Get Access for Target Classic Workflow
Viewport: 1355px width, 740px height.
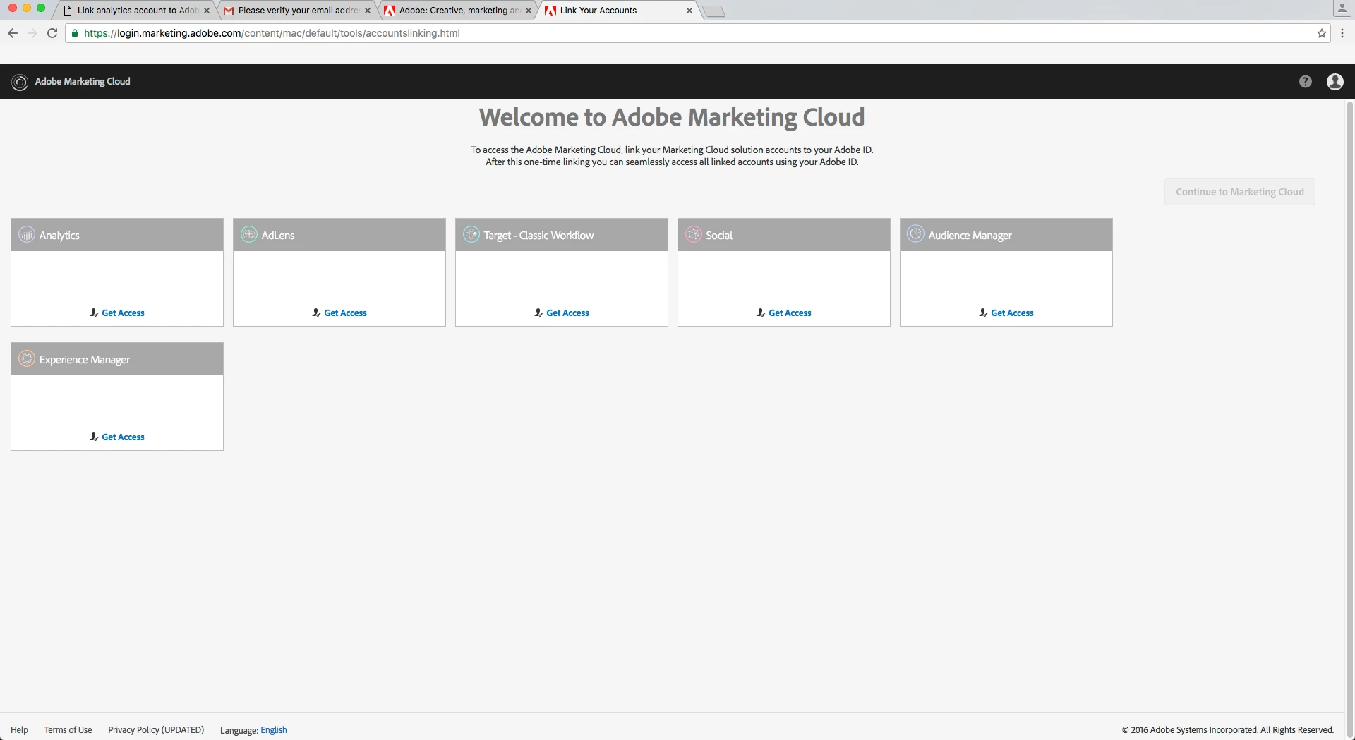pos(562,313)
